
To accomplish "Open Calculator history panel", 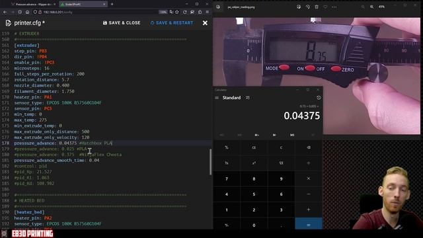I will [319, 98].
